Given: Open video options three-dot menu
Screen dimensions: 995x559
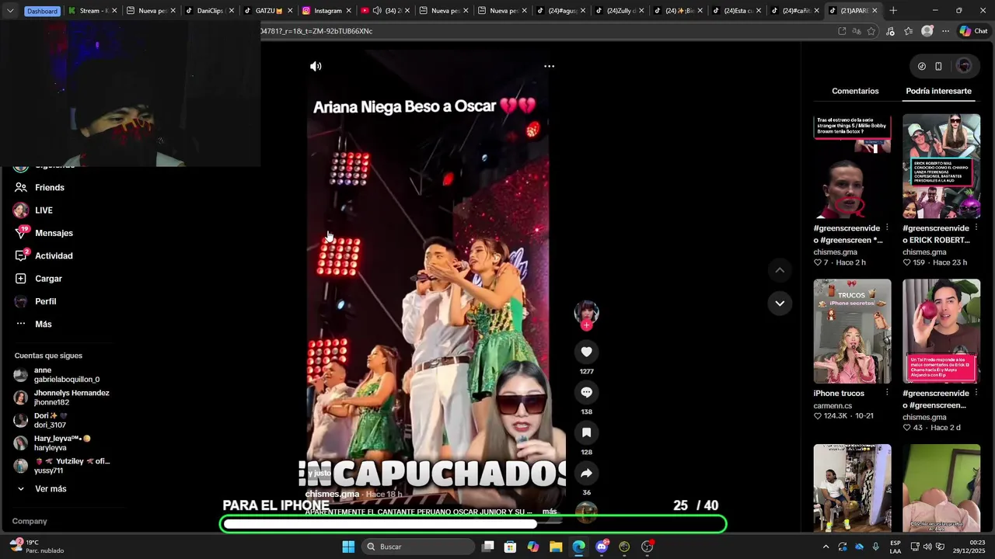Looking at the screenshot, I should pos(549,67).
